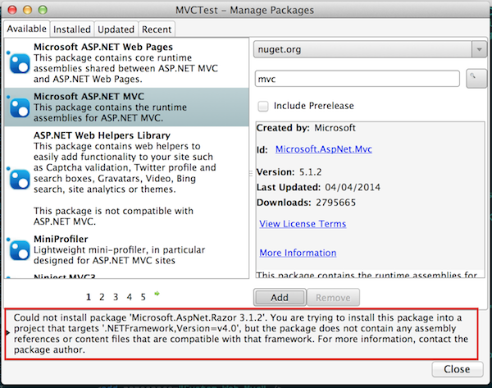
Task: Go to results page 3
Action: tap(116, 297)
